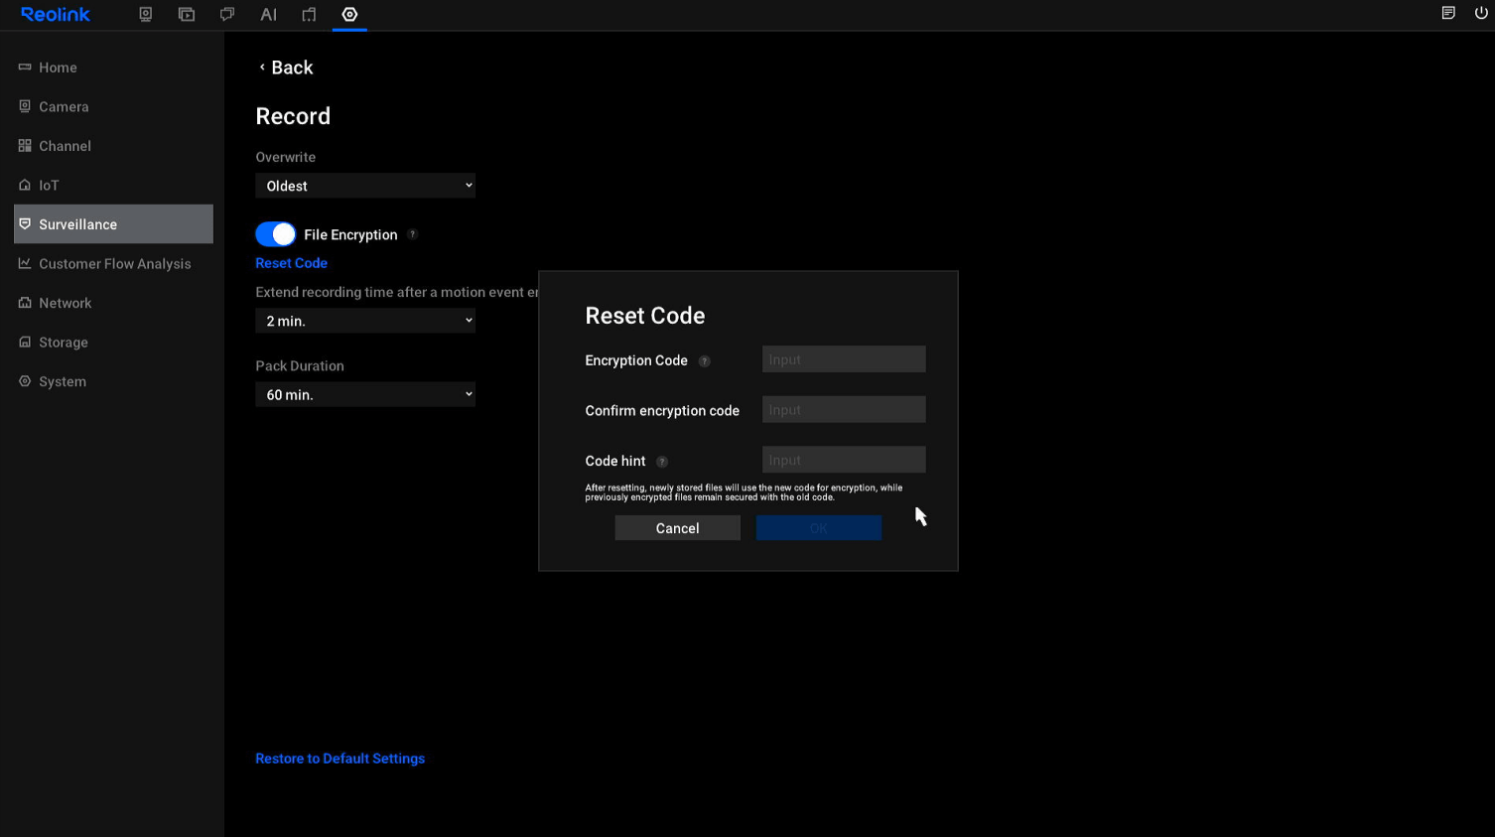Image resolution: width=1495 pixels, height=837 pixels.
Task: Select the settings hexagon tab icon
Action: [x=349, y=14]
